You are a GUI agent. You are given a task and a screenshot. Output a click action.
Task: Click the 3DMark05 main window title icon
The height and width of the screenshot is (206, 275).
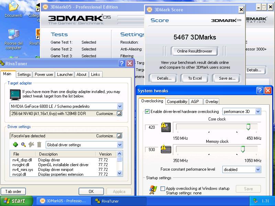[45, 7]
